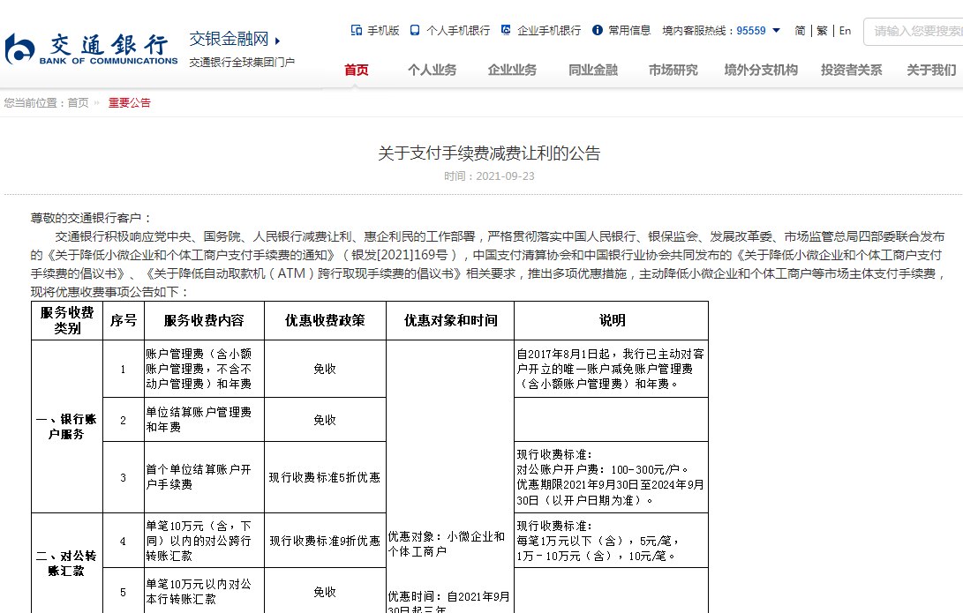
Task: Open the 企业业务 menu
Action: coord(512,70)
